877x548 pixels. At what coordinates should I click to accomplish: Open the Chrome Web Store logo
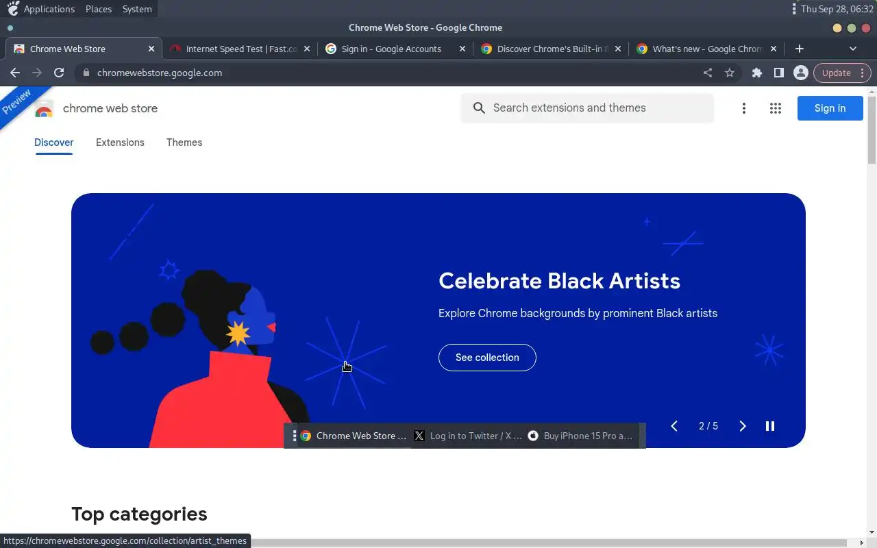coord(44,108)
